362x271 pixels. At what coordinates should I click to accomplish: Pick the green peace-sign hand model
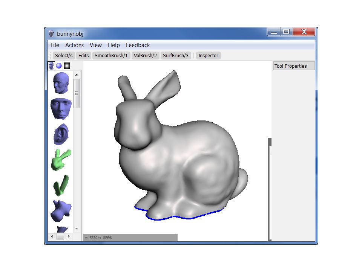coord(61,160)
